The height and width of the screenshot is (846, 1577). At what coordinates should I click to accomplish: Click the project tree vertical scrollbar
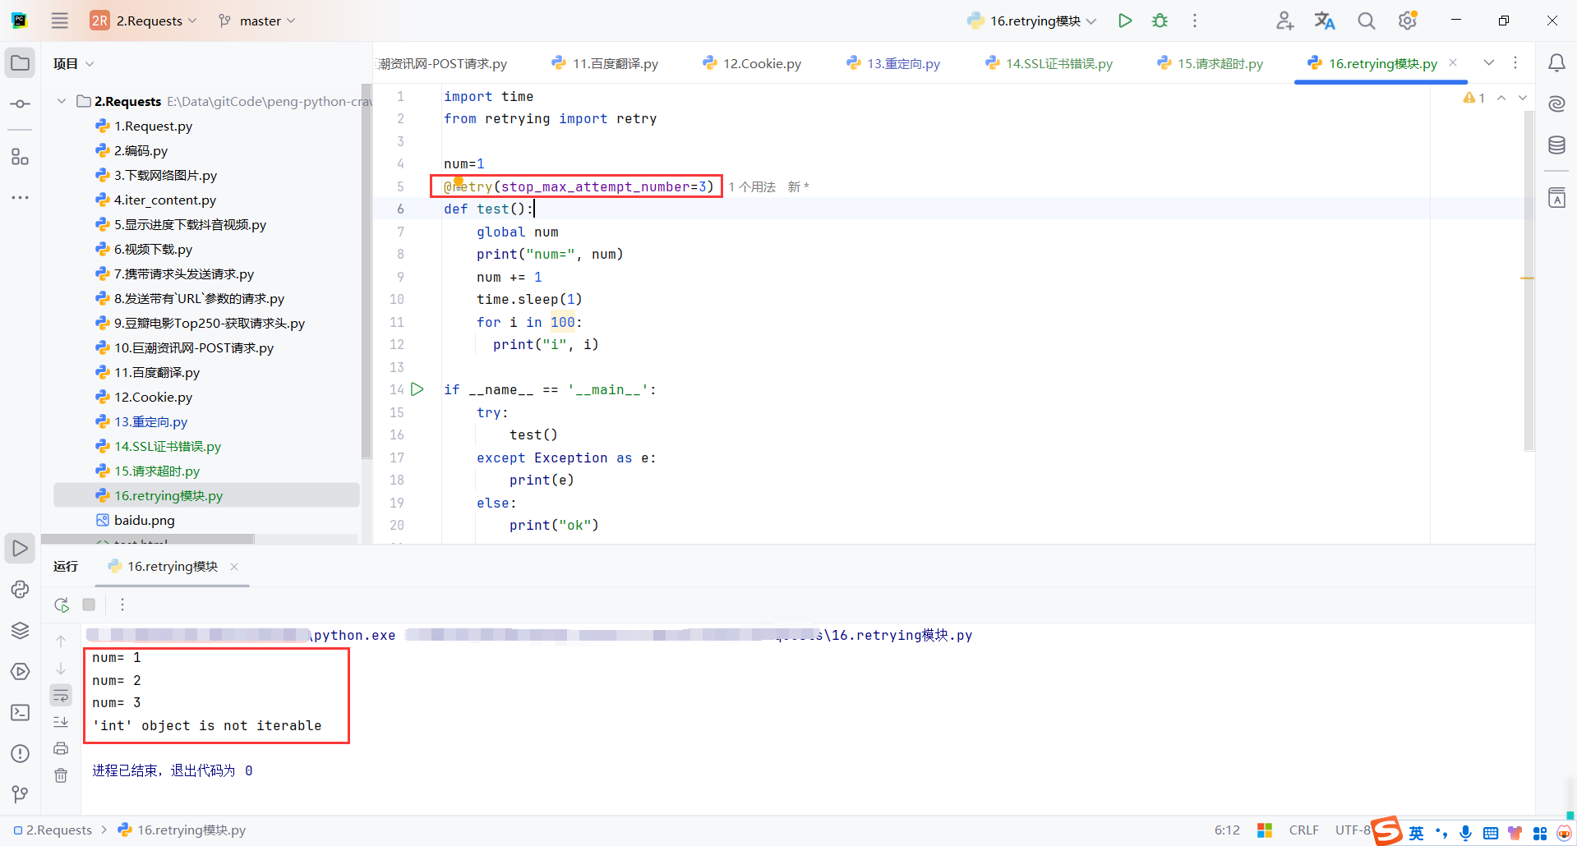click(367, 271)
